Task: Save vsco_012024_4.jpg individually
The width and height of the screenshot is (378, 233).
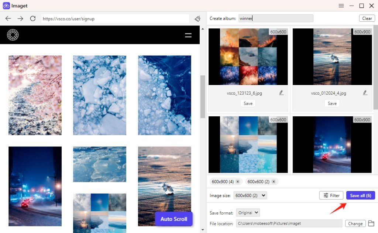Action: pos(332,103)
